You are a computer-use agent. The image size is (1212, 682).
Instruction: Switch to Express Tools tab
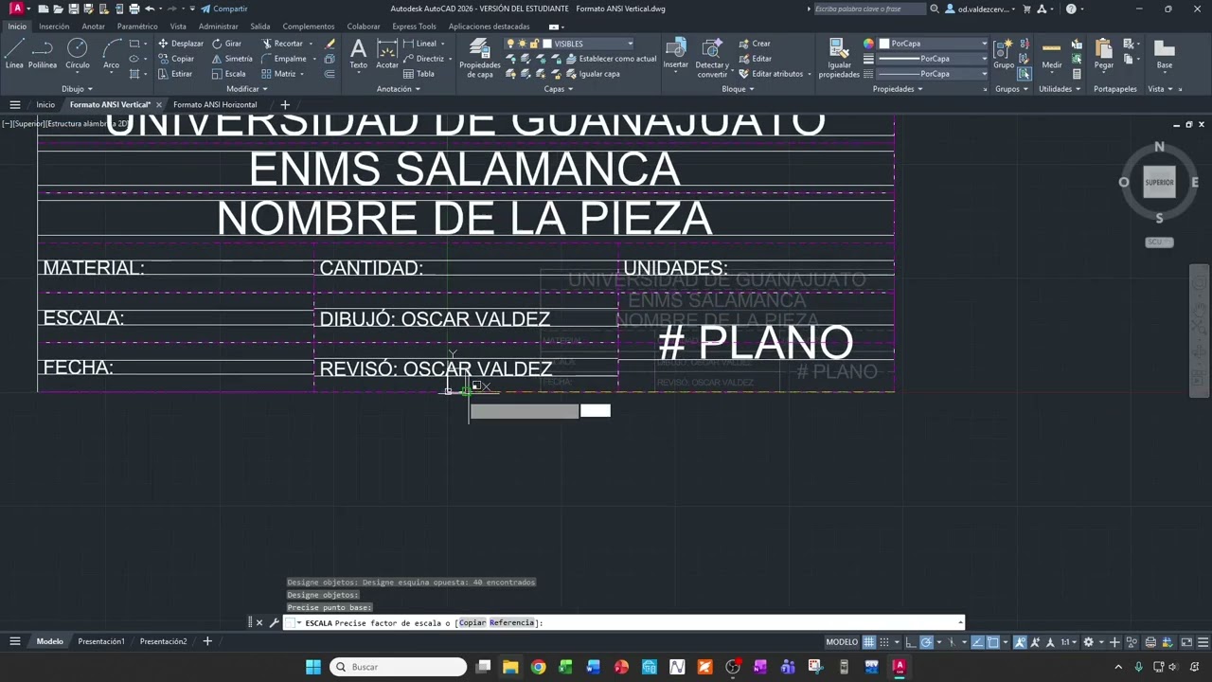tap(414, 27)
